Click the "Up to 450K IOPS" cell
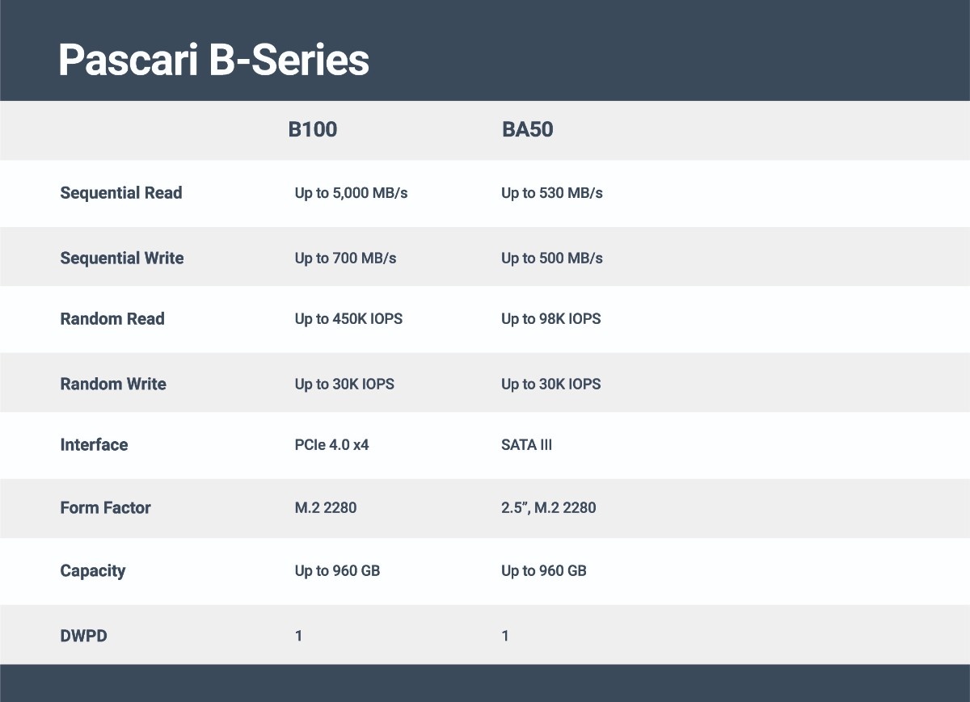Viewport: 970px width, 702px height. pos(348,319)
